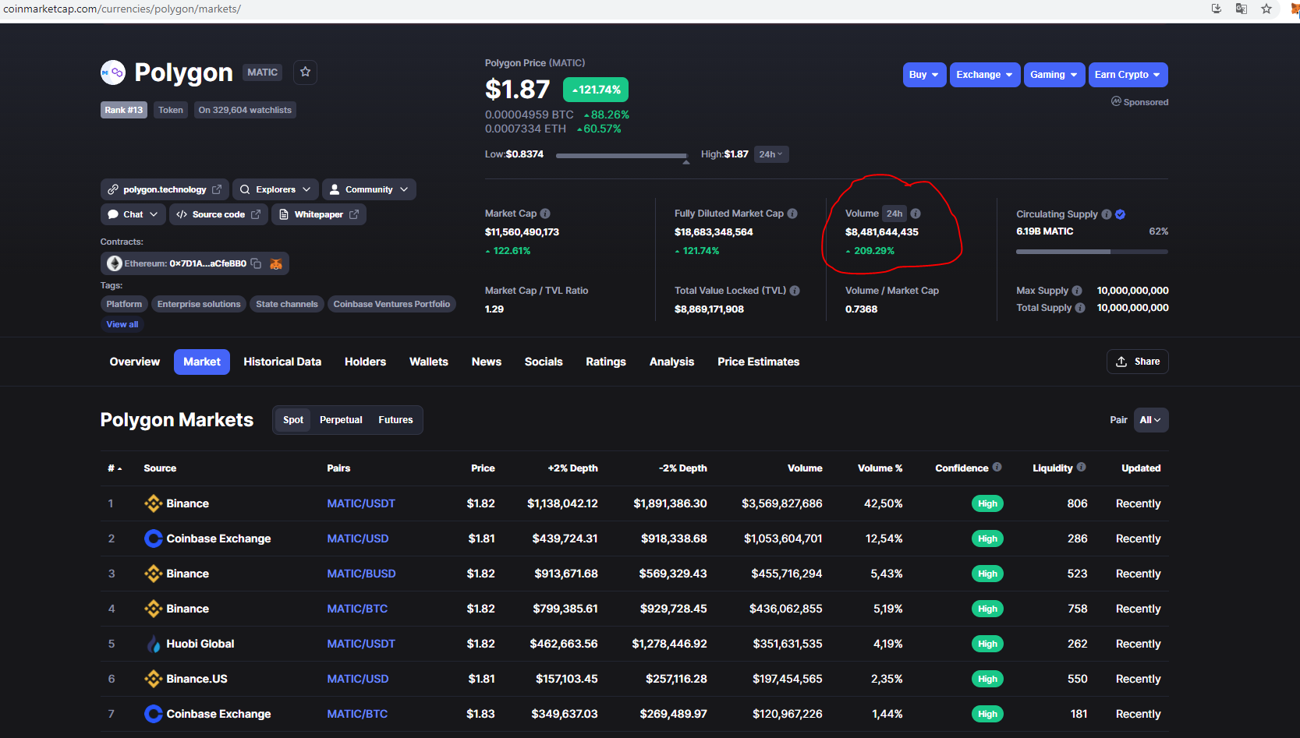Click the circulating supply progress bar
The image size is (1300, 738).
(x=1092, y=252)
